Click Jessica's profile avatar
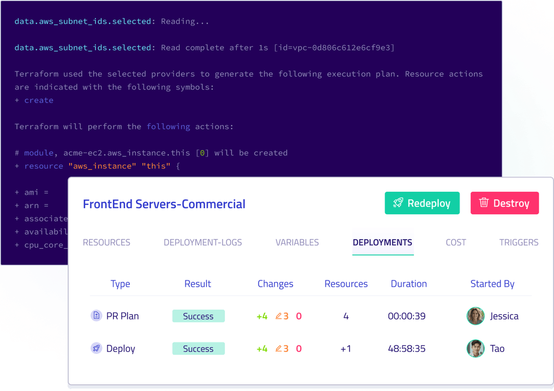 pos(475,316)
